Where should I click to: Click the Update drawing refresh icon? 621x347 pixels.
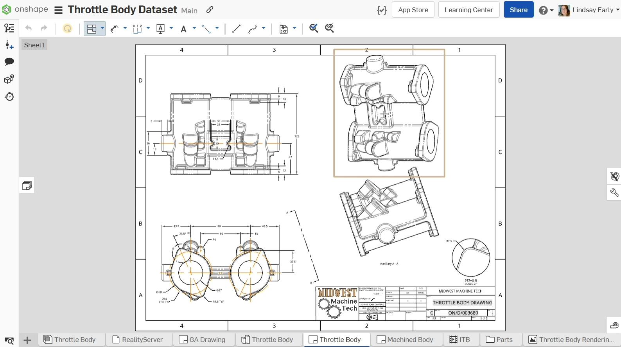(68, 29)
